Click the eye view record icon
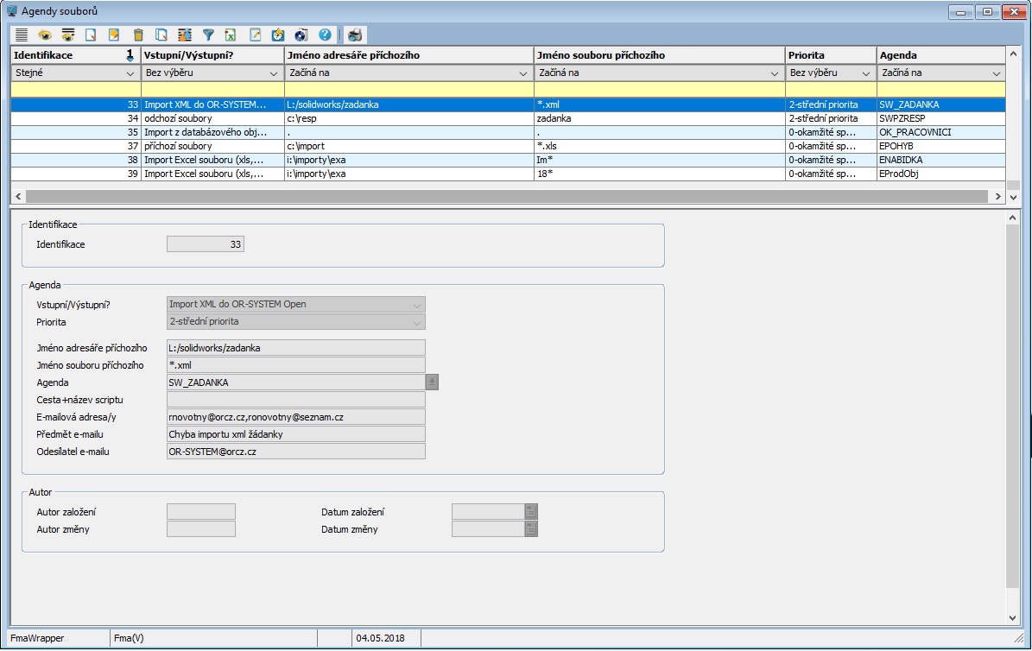1032x651 pixels. pyautogui.click(x=45, y=35)
